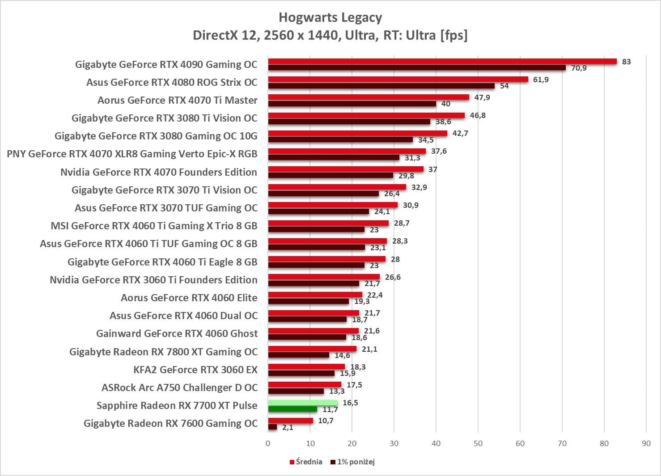The height and width of the screenshot is (476, 661).
Task: Select the Średnia legend label
Action: pyautogui.click(x=309, y=462)
